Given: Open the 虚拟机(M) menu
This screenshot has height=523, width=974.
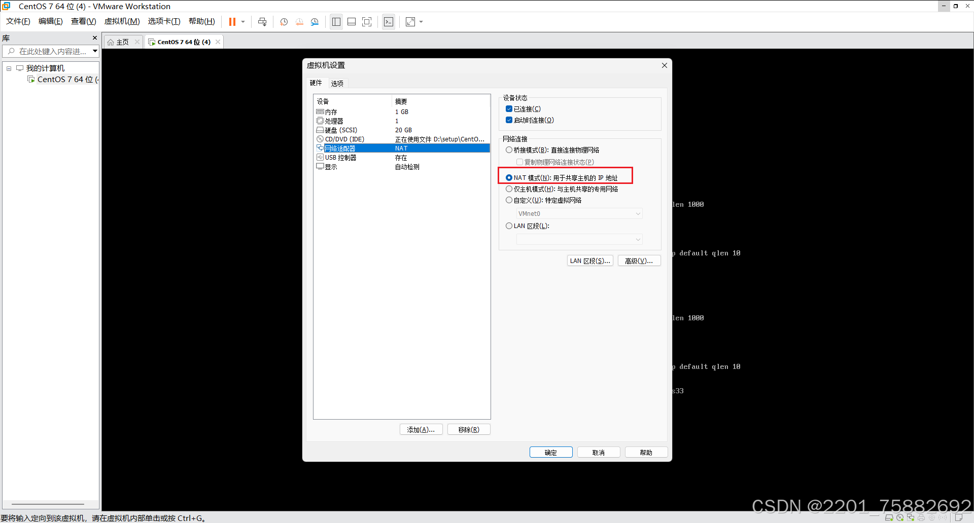Looking at the screenshot, I should 122,21.
